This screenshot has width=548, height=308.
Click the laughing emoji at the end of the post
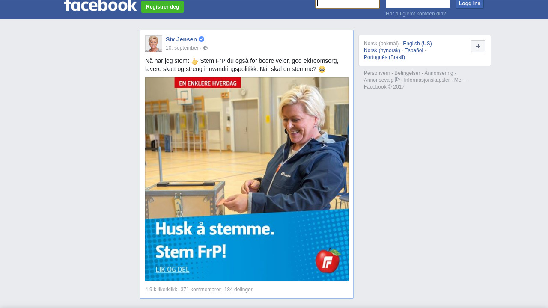322,69
